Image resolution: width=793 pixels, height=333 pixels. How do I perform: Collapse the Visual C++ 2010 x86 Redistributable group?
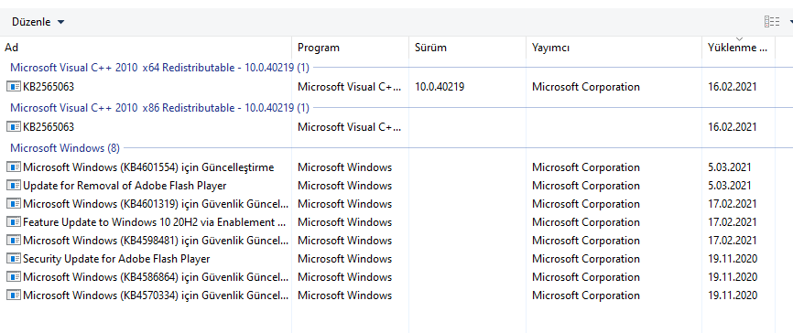(159, 108)
